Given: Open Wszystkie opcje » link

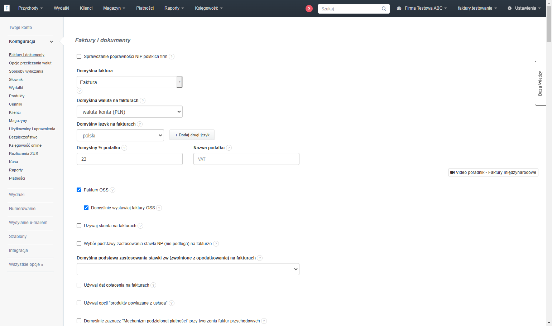Looking at the screenshot, I should pos(26,264).
